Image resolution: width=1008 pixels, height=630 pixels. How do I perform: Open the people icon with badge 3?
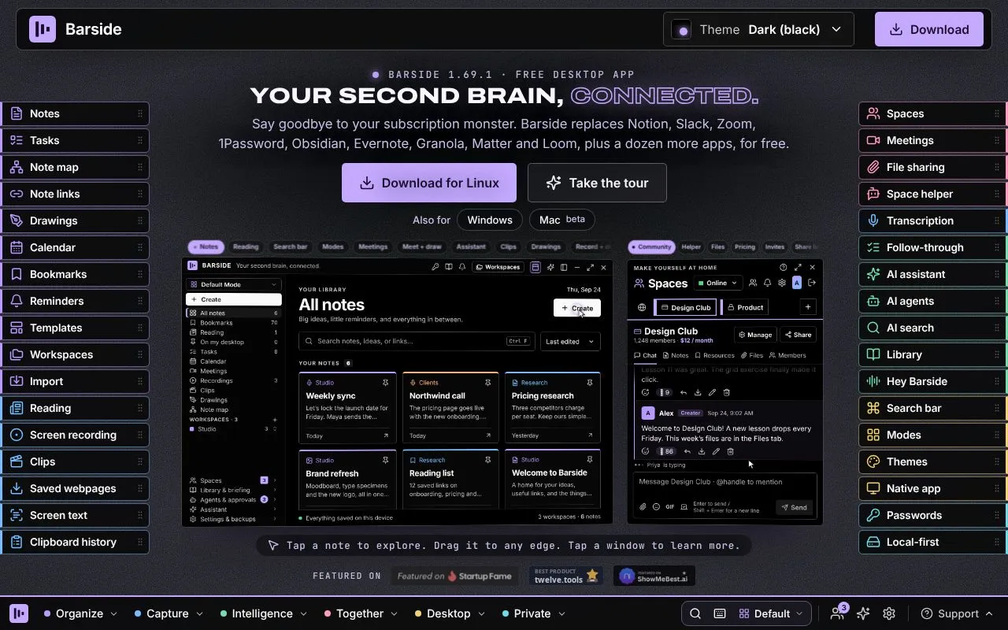pos(838,613)
